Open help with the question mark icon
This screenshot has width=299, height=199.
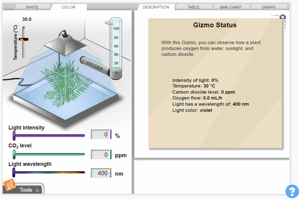click(x=292, y=191)
